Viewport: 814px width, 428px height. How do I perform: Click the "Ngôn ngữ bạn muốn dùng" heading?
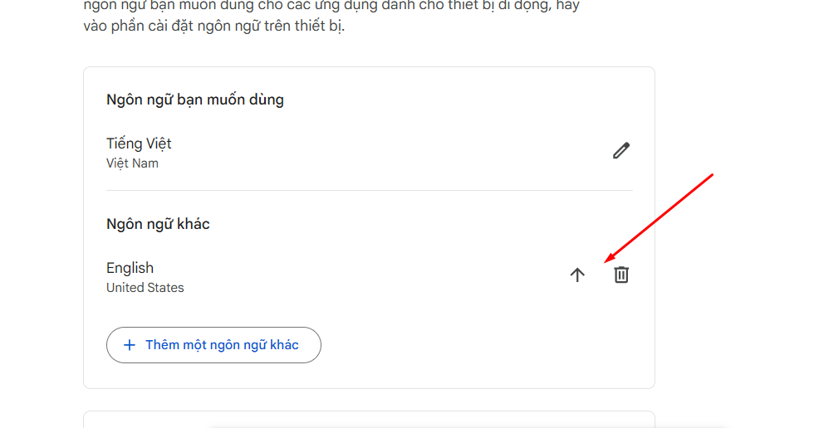(x=195, y=100)
